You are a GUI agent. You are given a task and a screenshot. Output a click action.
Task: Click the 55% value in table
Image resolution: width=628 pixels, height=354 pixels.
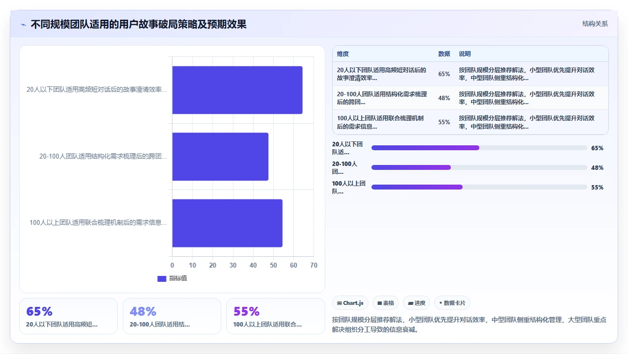click(x=444, y=122)
